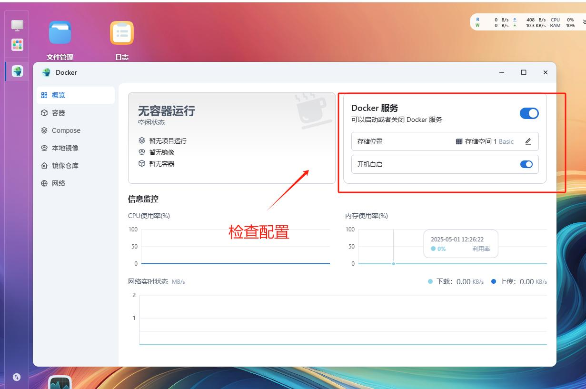Toggle 下载 series in network legend
586x389 pixels.
click(x=456, y=281)
